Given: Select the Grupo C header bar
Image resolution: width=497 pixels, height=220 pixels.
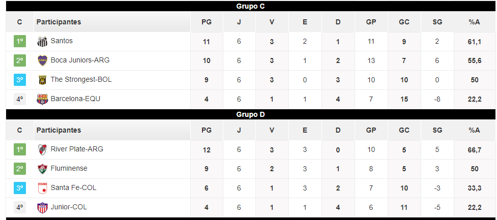Looking at the screenshot, I should click(250, 6).
